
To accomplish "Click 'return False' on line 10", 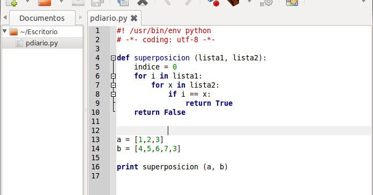I will pos(160,112).
